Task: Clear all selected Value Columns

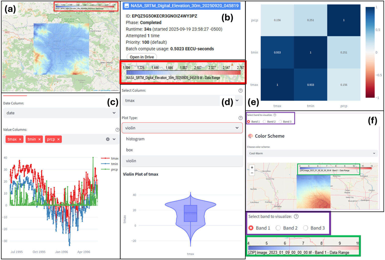Action: pyautogui.click(x=108, y=139)
